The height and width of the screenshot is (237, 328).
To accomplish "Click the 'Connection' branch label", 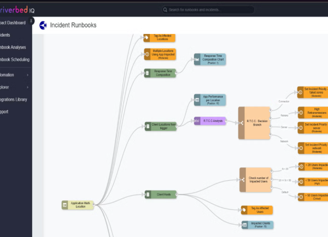I will [284, 101].
